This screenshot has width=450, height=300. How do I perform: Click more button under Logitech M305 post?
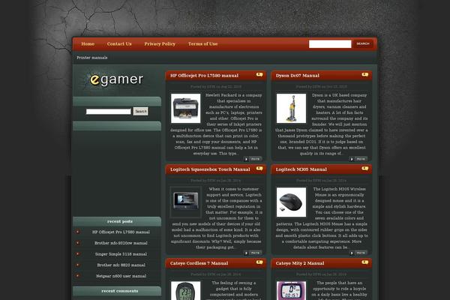coord(358,253)
